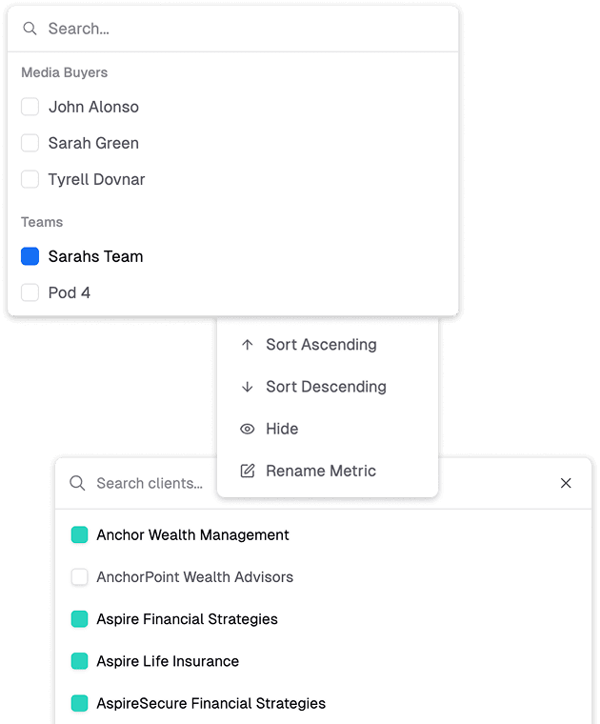
Task: Click the magnifier icon beside Search clients
Action: pyautogui.click(x=77, y=483)
